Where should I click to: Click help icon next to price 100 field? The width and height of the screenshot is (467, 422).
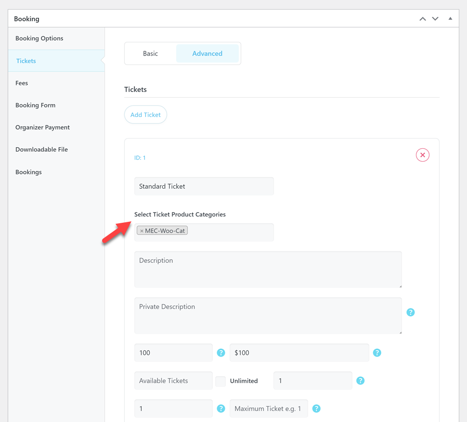tap(221, 353)
